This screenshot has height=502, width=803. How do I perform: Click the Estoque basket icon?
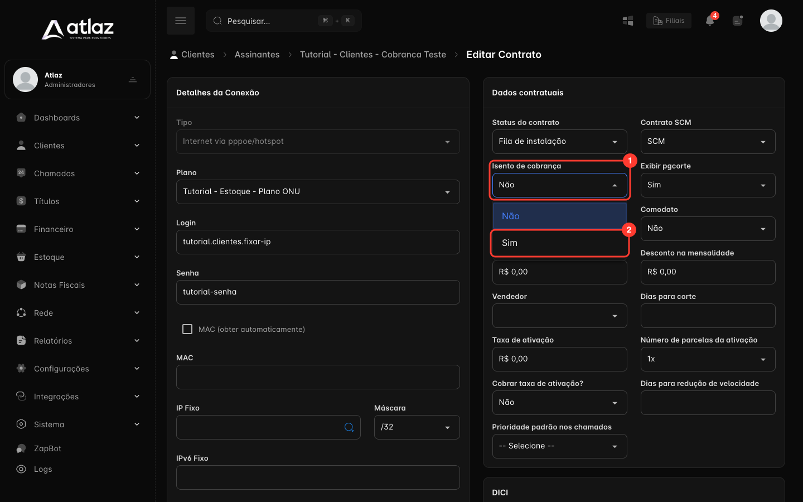21,257
